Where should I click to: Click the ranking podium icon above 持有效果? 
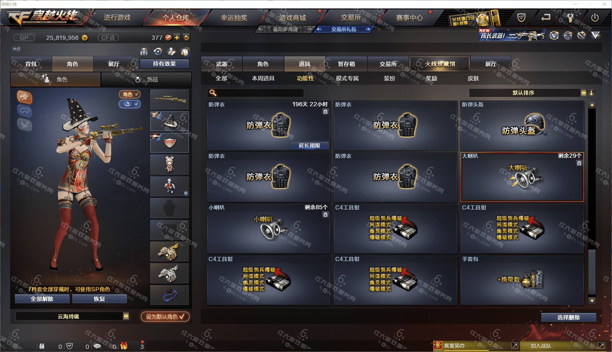(x=144, y=51)
